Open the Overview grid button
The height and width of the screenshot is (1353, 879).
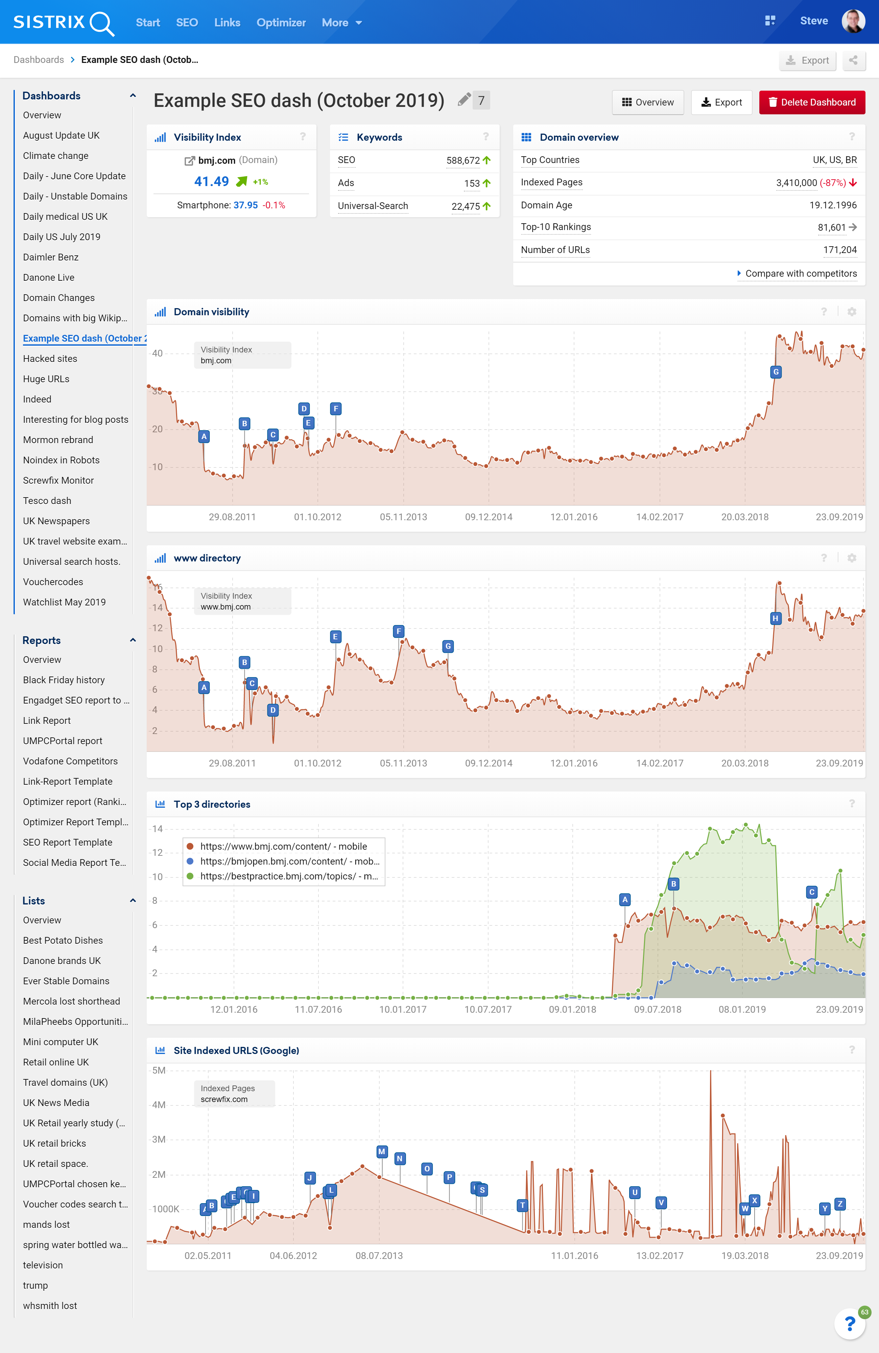click(648, 102)
